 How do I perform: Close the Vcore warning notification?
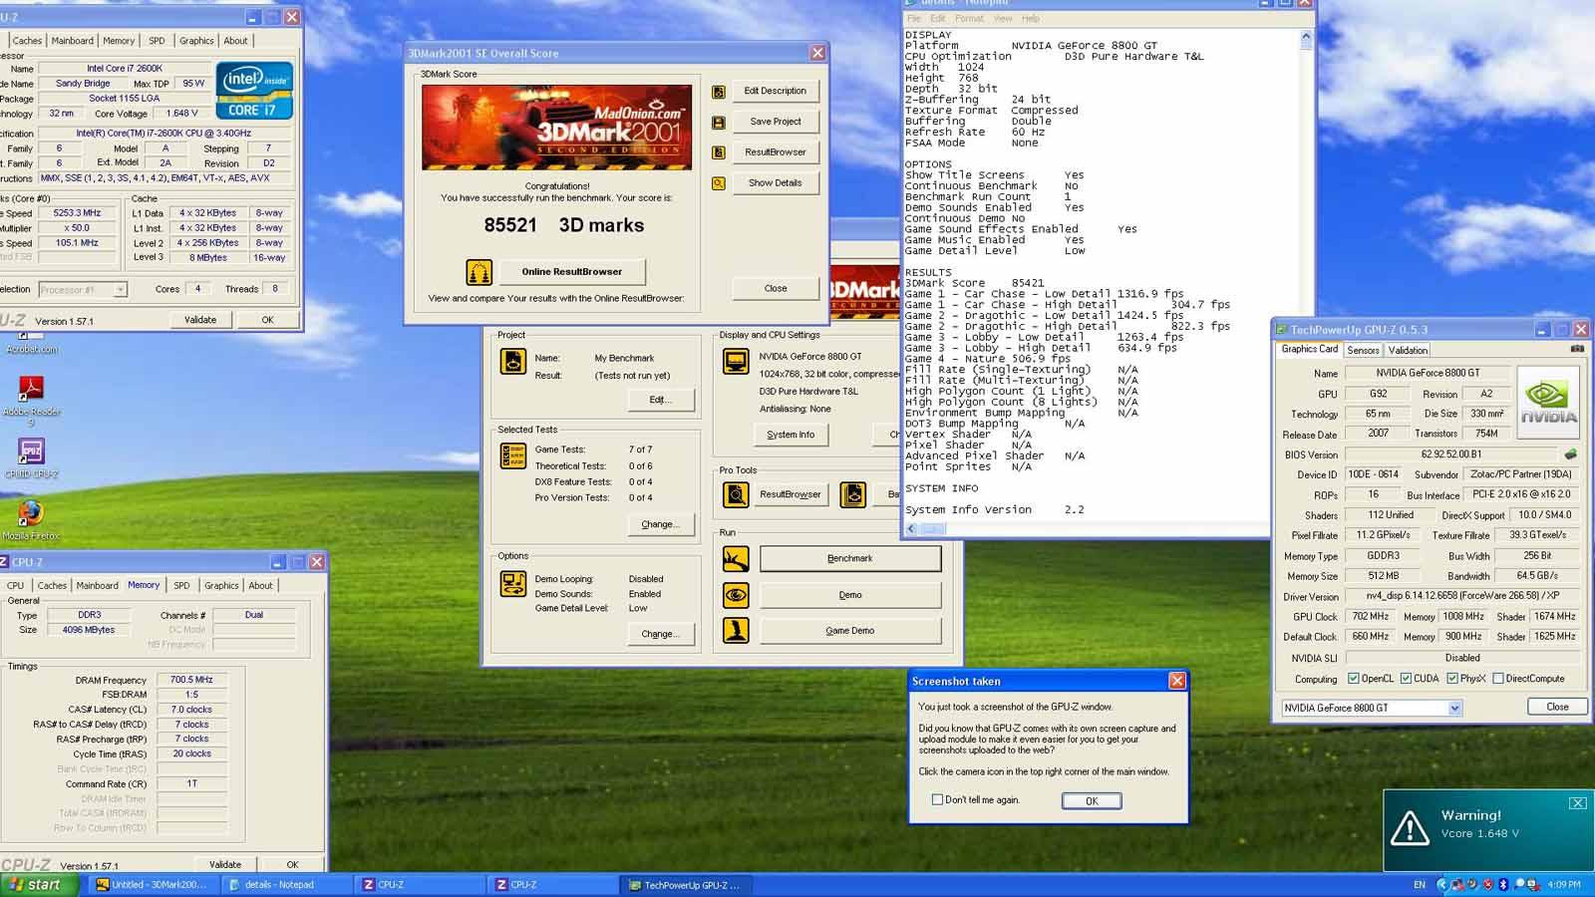click(1578, 803)
